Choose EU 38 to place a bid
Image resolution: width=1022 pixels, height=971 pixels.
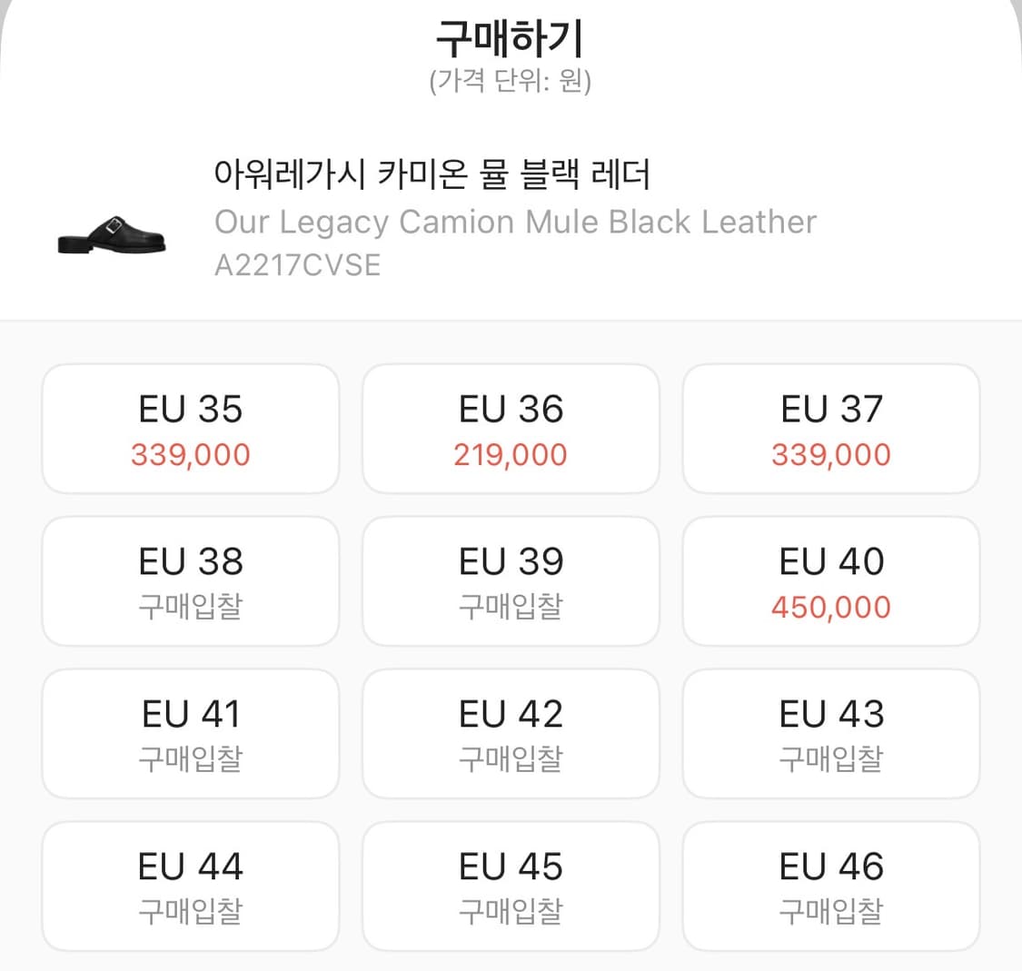coord(190,580)
